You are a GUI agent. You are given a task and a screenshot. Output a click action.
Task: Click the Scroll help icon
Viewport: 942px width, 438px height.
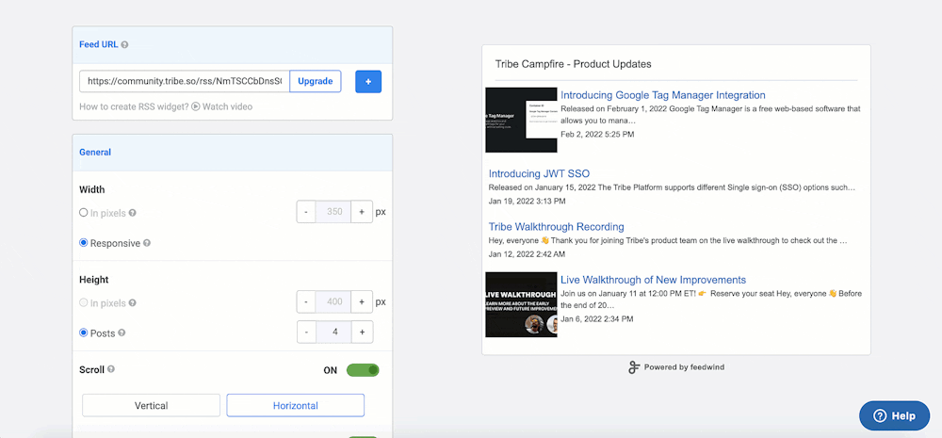[x=111, y=369]
